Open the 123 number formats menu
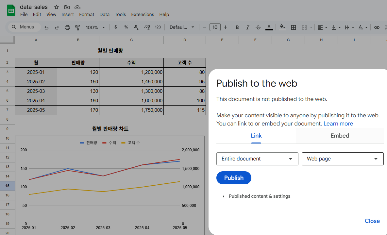Viewport: 387px width, 235px height. click(158, 27)
